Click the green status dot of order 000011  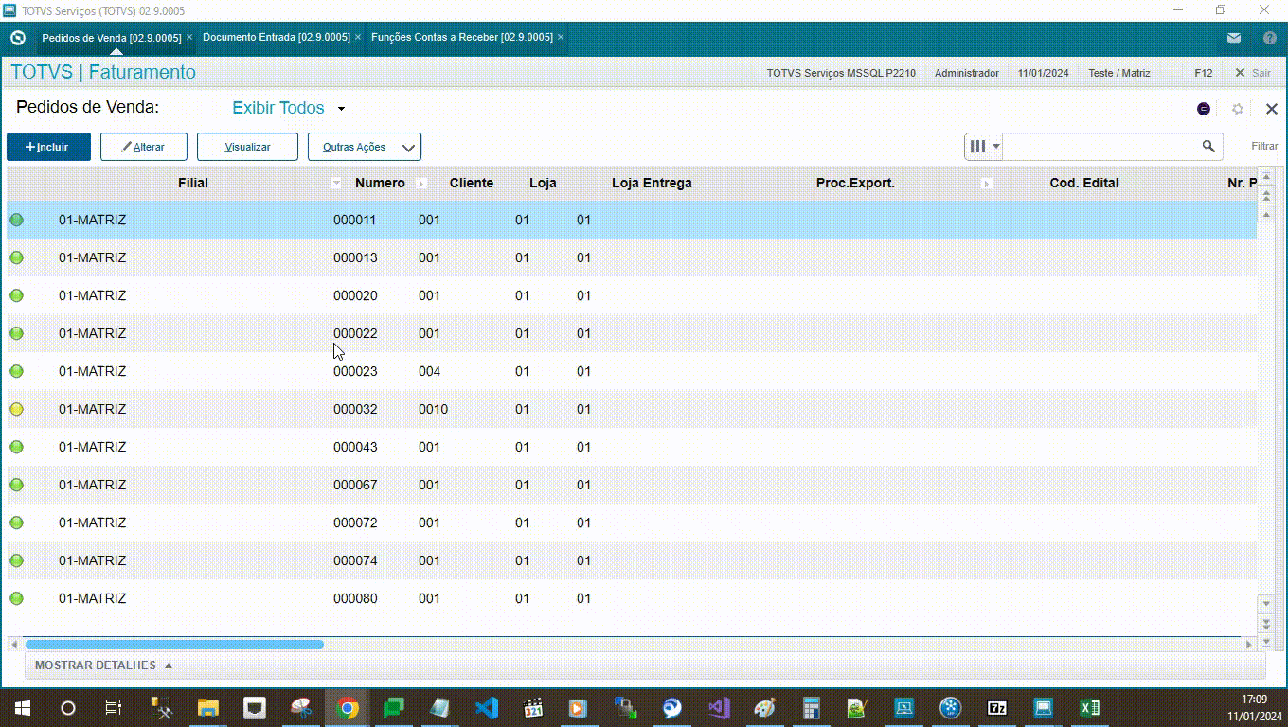16,220
